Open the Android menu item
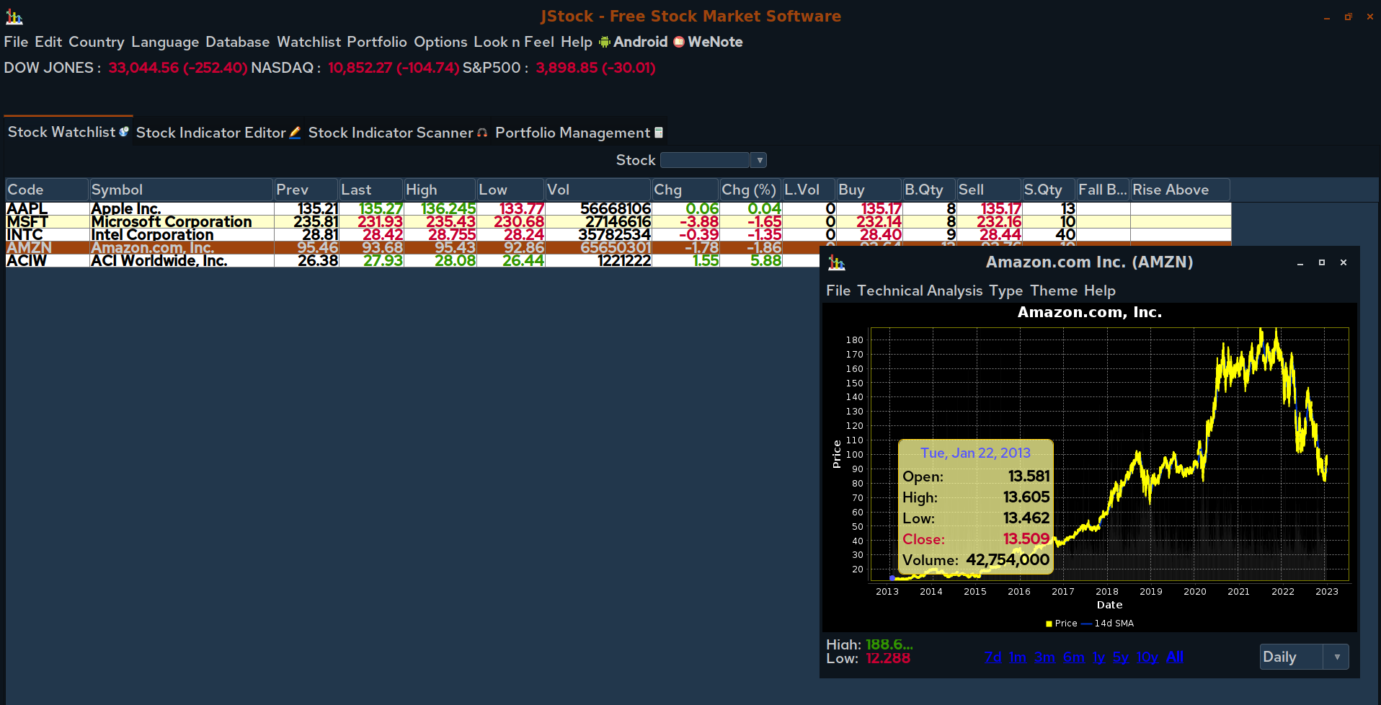 click(634, 42)
